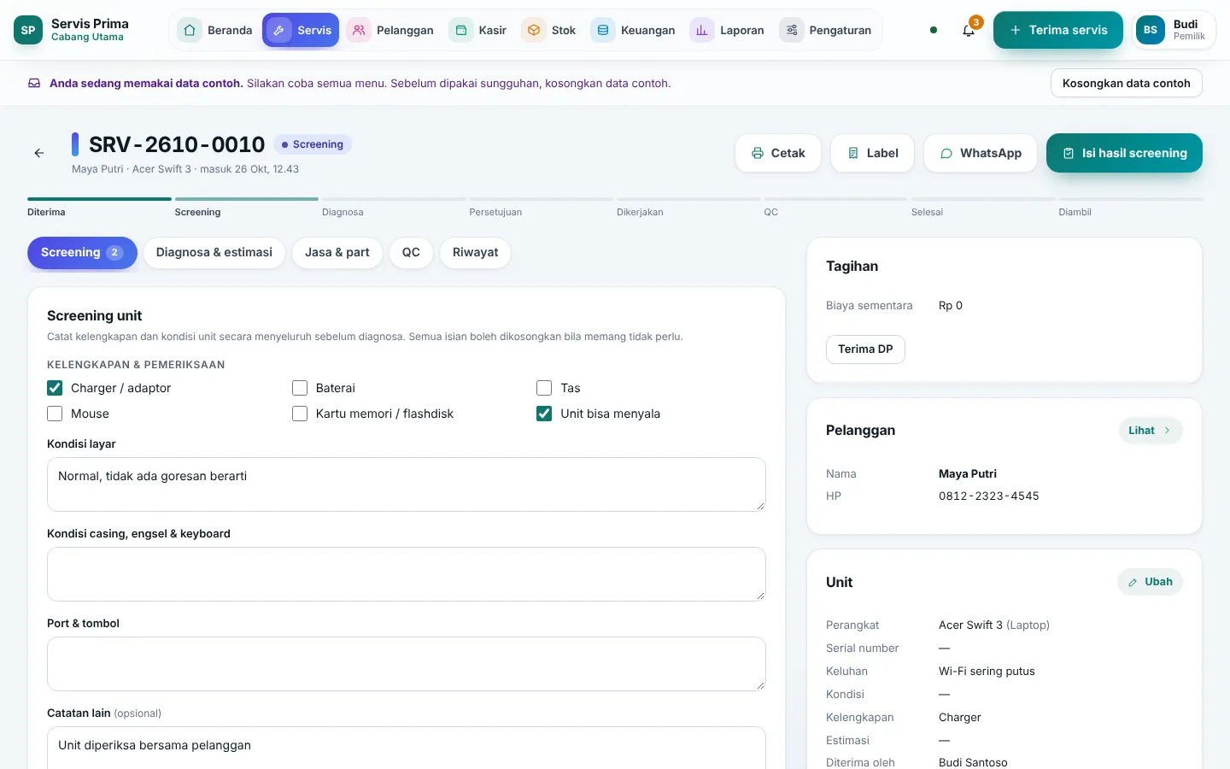
Task: Open the BS user avatar
Action: coord(1151,30)
